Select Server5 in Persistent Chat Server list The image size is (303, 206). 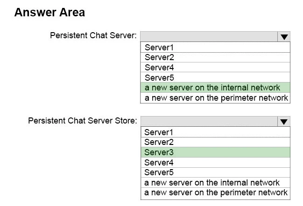tap(215, 78)
